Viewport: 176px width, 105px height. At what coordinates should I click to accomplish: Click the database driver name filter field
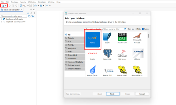pyautogui.click(x=104, y=29)
